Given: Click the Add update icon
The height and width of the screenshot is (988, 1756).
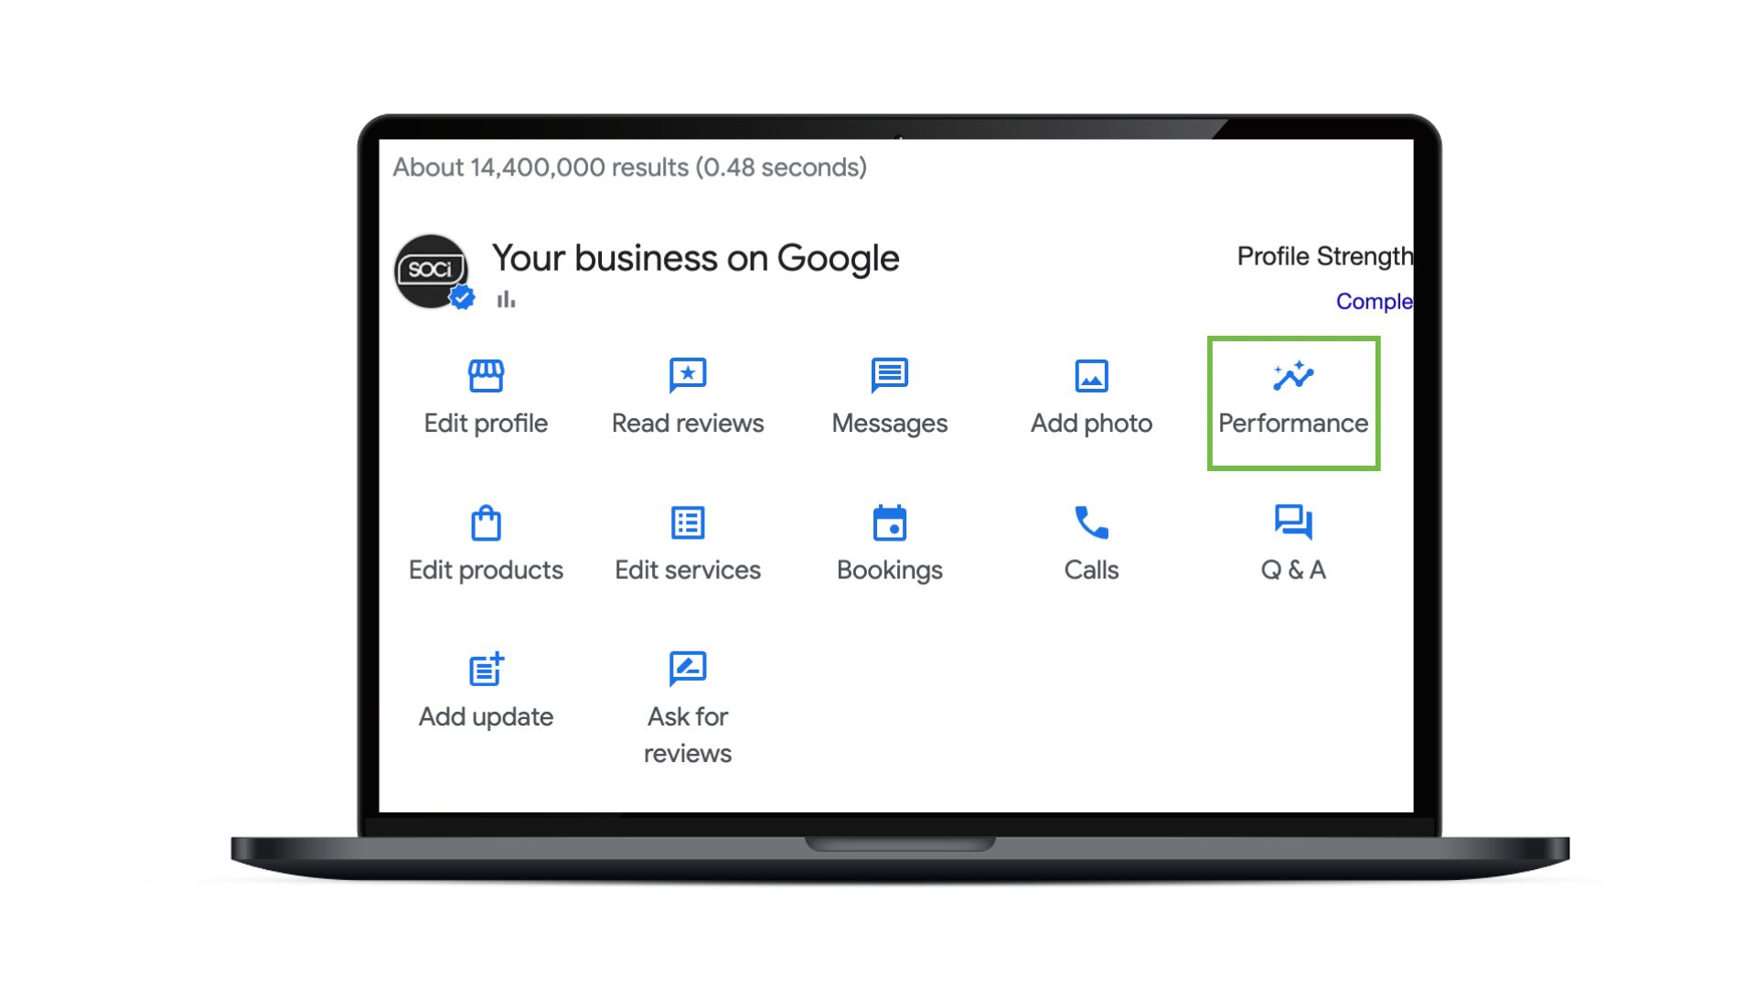Looking at the screenshot, I should (486, 669).
